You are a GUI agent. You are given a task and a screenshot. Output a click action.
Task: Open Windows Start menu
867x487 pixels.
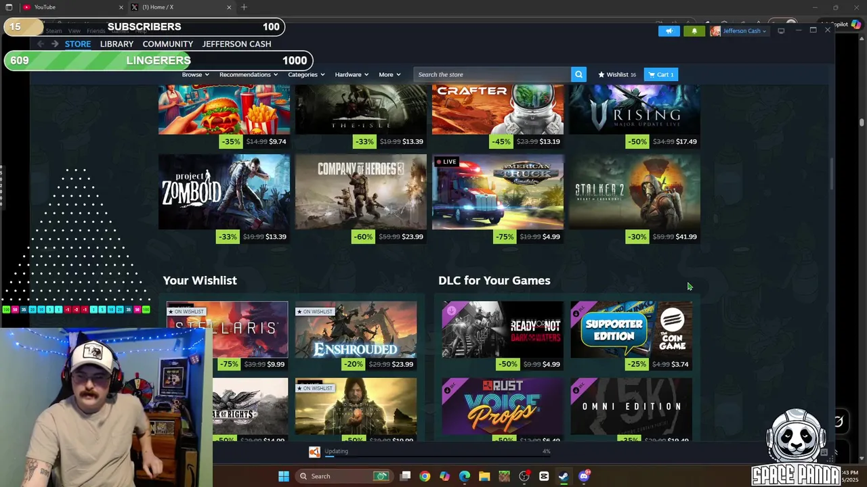[284, 476]
